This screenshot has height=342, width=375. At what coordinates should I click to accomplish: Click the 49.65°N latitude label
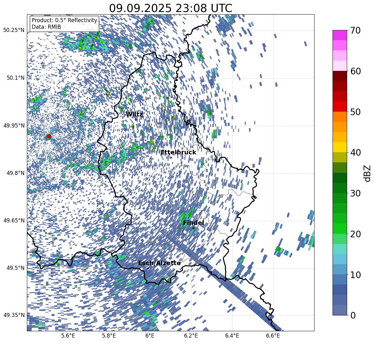14,220
